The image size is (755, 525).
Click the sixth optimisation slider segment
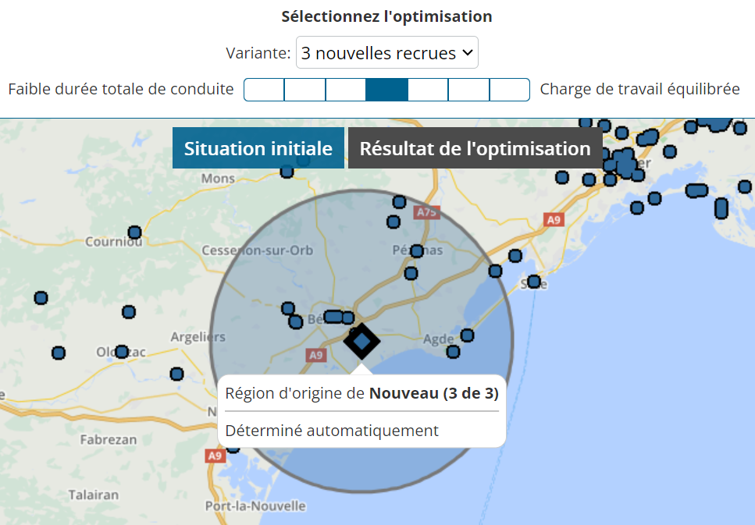pyautogui.click(x=468, y=90)
